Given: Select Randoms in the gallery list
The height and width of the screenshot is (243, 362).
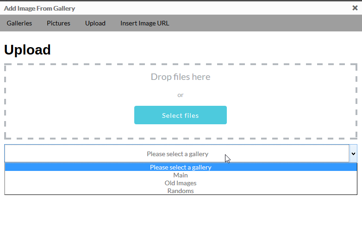Looking at the screenshot, I should [x=181, y=191].
